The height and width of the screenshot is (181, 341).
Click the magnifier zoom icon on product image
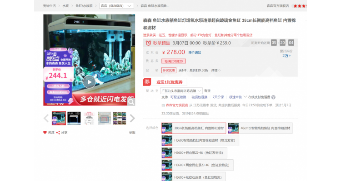point(131,102)
